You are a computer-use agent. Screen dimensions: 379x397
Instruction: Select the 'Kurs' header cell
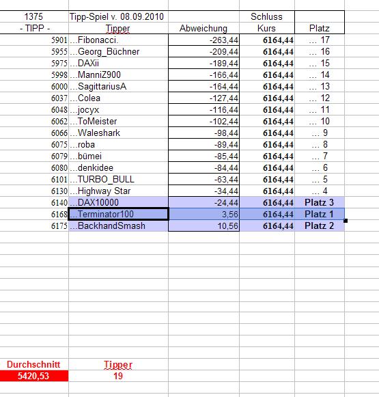267,28
